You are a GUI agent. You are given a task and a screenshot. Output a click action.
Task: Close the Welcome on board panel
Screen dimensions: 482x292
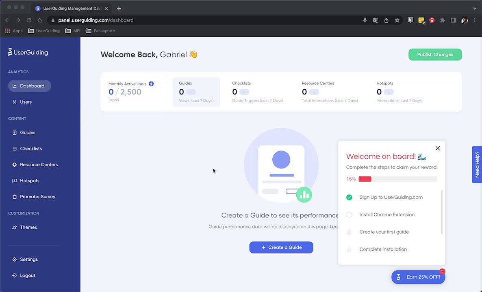(x=437, y=148)
